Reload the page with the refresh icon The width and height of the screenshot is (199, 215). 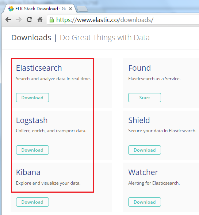(29, 20)
